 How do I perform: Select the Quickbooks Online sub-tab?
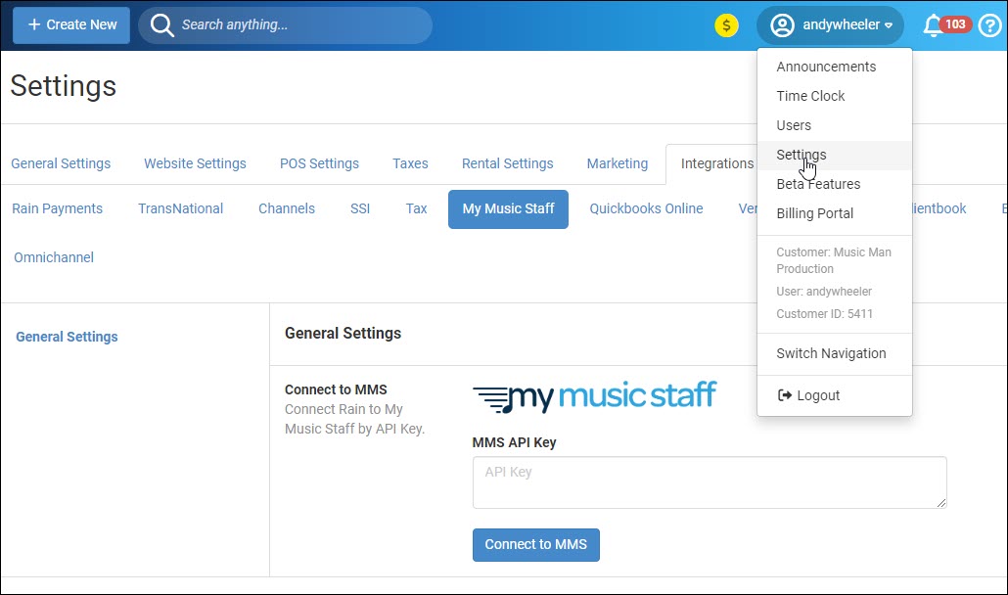[646, 208]
